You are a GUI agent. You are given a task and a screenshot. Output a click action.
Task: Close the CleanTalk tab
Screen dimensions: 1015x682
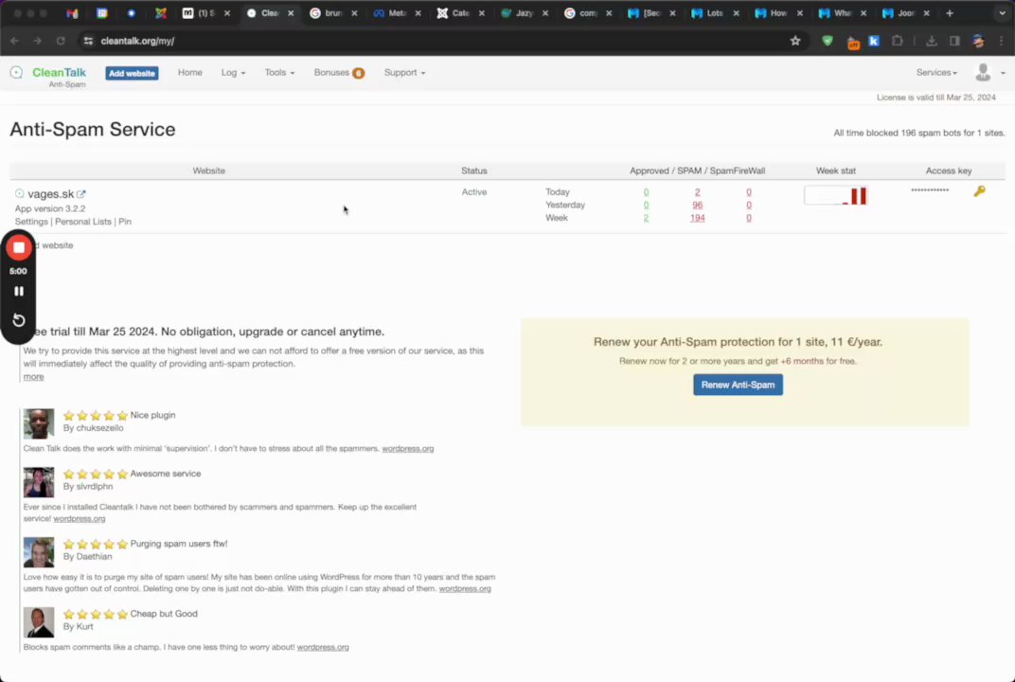291,13
